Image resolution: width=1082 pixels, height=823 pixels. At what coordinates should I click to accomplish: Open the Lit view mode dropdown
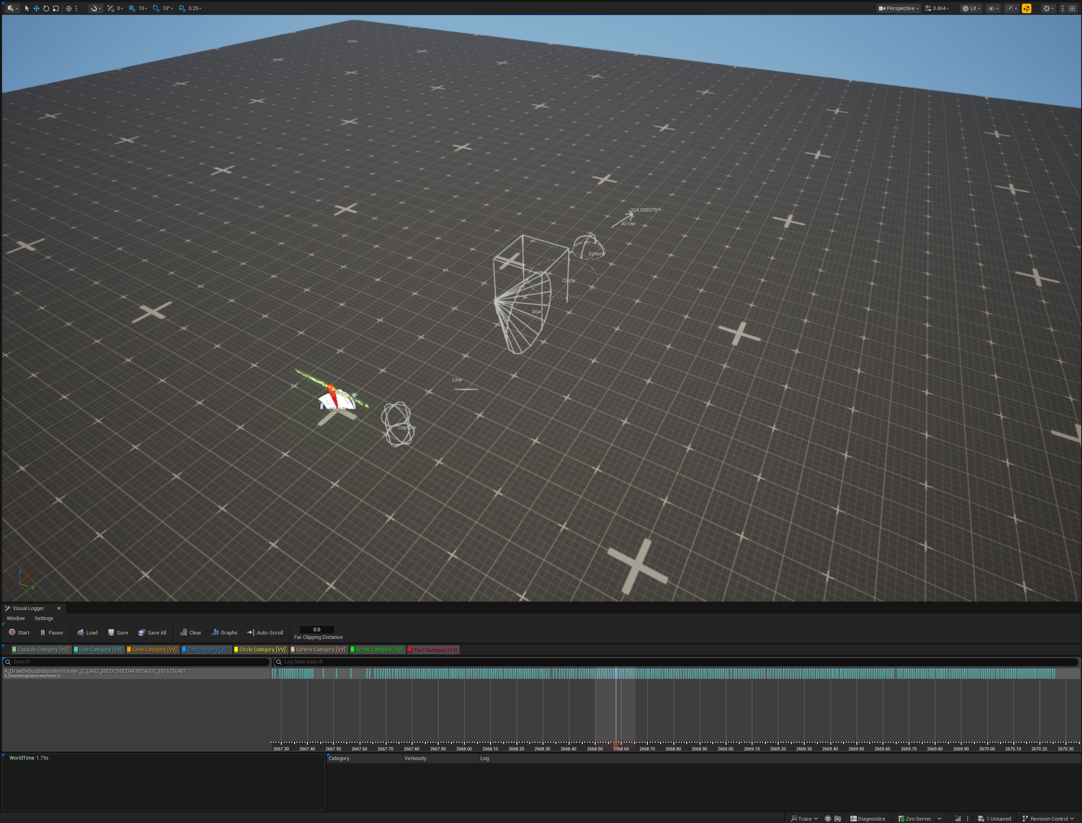point(971,8)
